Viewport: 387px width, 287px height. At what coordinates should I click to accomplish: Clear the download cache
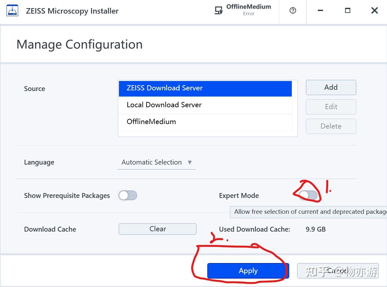coord(158,229)
